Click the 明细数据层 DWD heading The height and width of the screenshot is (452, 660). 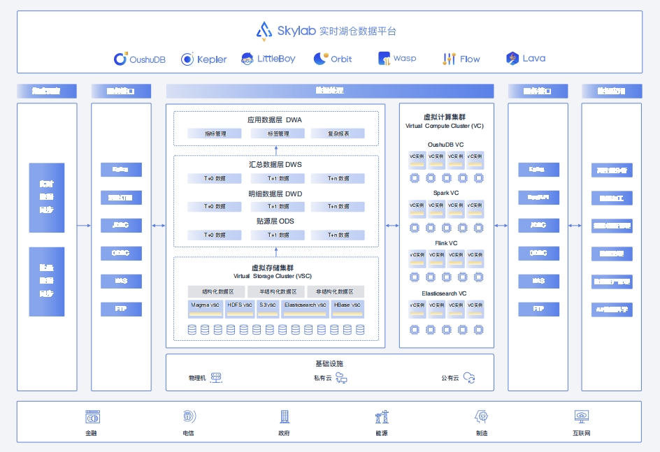pos(275,194)
